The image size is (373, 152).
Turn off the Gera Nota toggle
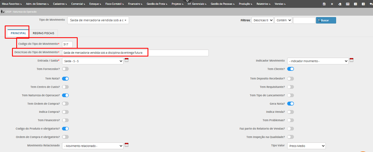[x=290, y=104]
